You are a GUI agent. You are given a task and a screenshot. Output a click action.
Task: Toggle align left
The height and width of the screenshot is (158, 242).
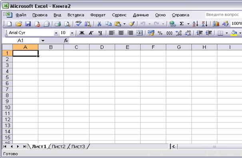click(x=112, y=33)
